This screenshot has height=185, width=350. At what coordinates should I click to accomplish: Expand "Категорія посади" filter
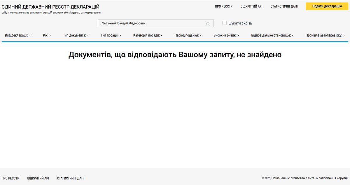point(148,35)
